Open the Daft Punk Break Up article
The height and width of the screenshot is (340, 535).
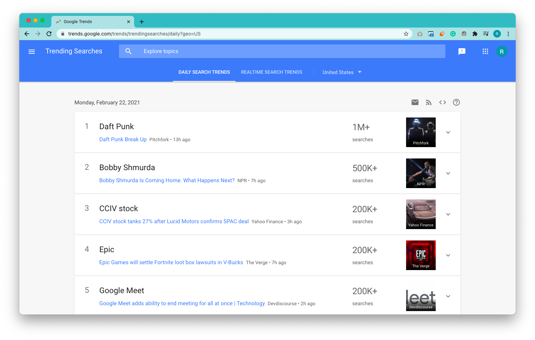click(123, 139)
